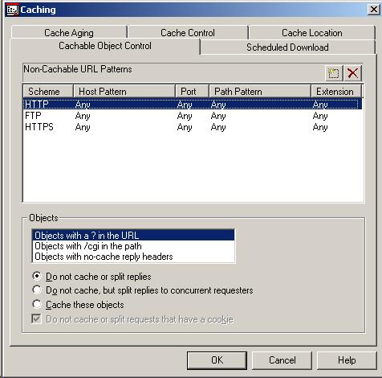Choose 'Do not cache, but split replies'
This screenshot has height=378, width=382.
37,290
